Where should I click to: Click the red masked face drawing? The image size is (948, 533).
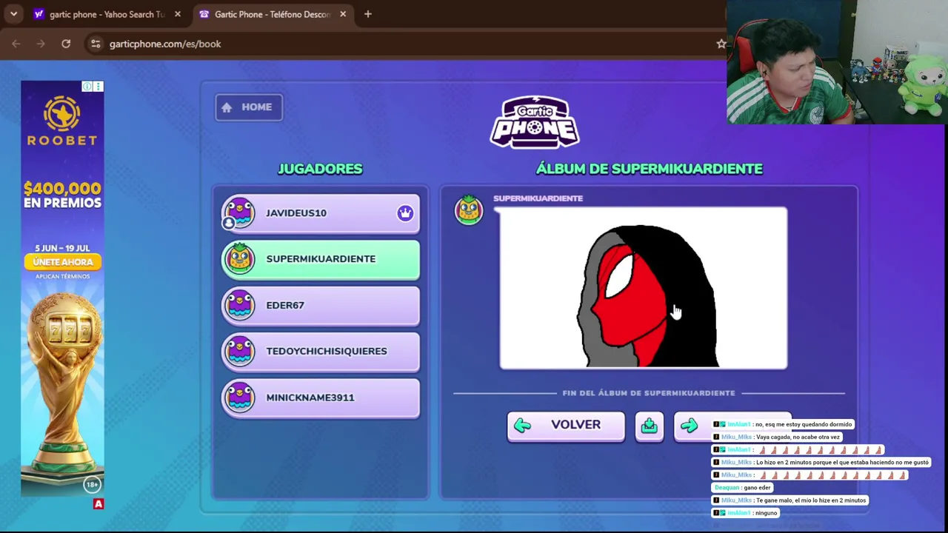click(644, 288)
